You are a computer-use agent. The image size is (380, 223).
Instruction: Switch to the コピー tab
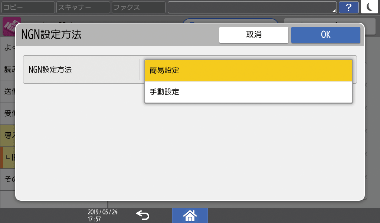(28, 7)
